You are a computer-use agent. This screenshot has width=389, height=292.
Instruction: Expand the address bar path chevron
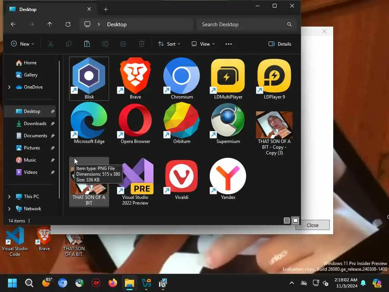(99, 24)
